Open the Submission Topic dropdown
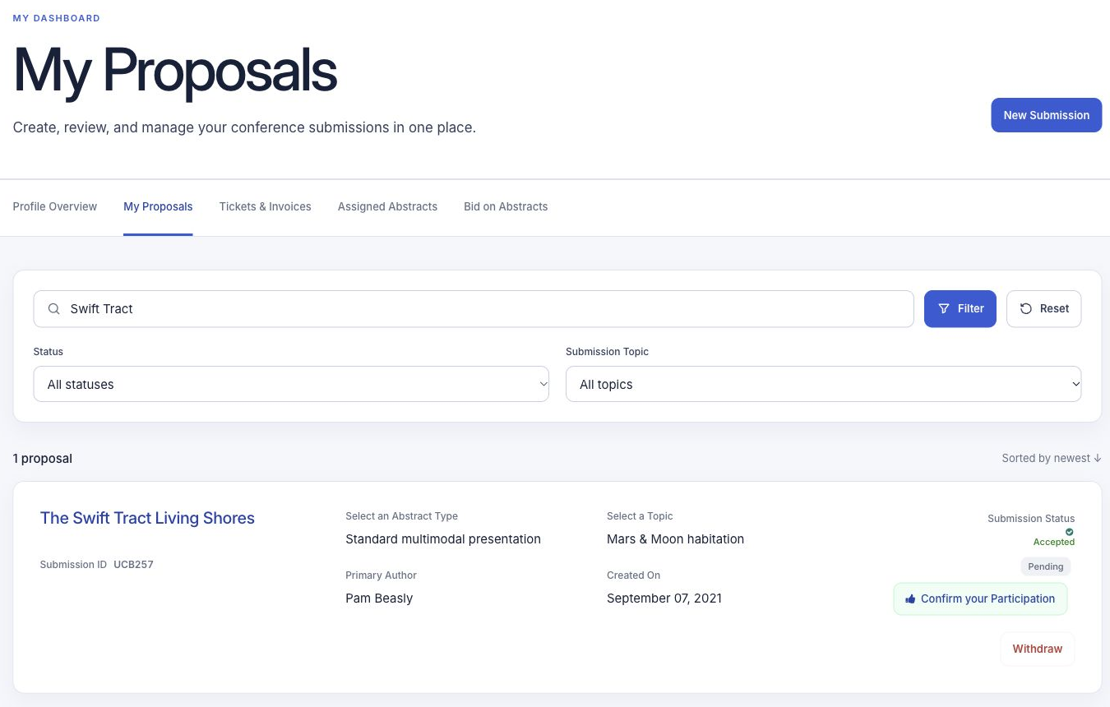 click(x=823, y=384)
